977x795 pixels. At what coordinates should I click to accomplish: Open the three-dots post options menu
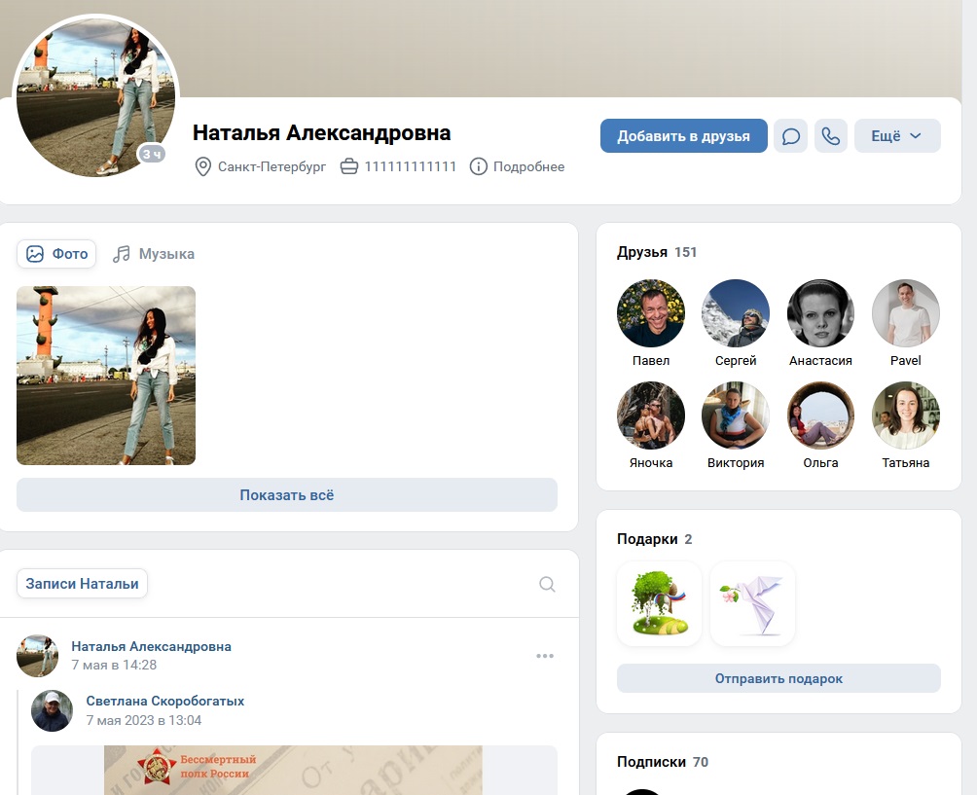click(545, 656)
